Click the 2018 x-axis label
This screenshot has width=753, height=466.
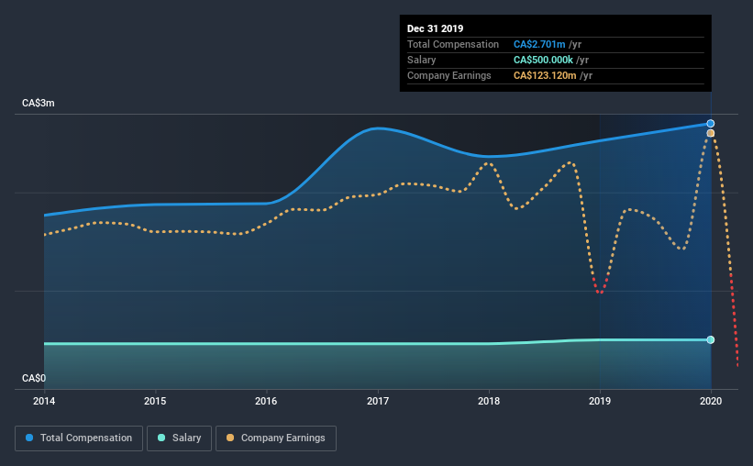coord(489,401)
